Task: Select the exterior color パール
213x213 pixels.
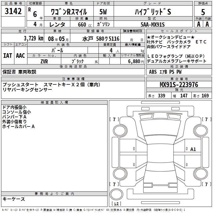Action: [x=57, y=51]
